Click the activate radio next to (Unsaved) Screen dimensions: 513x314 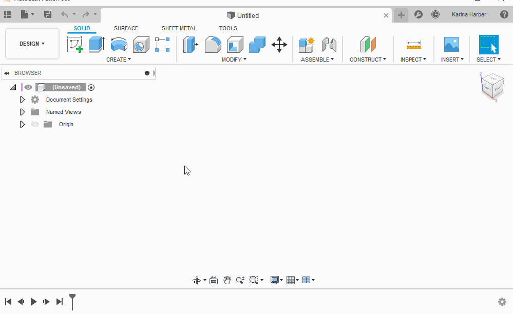91,87
